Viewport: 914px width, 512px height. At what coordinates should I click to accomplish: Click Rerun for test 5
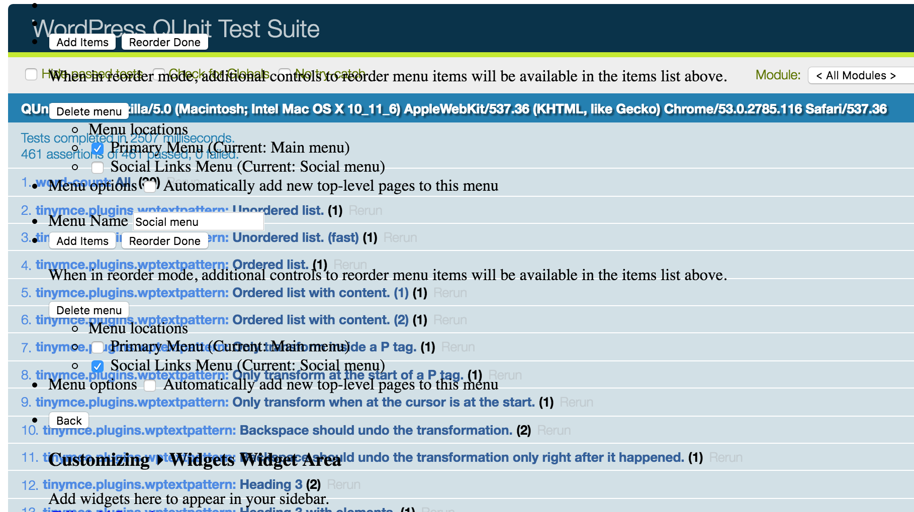(450, 293)
